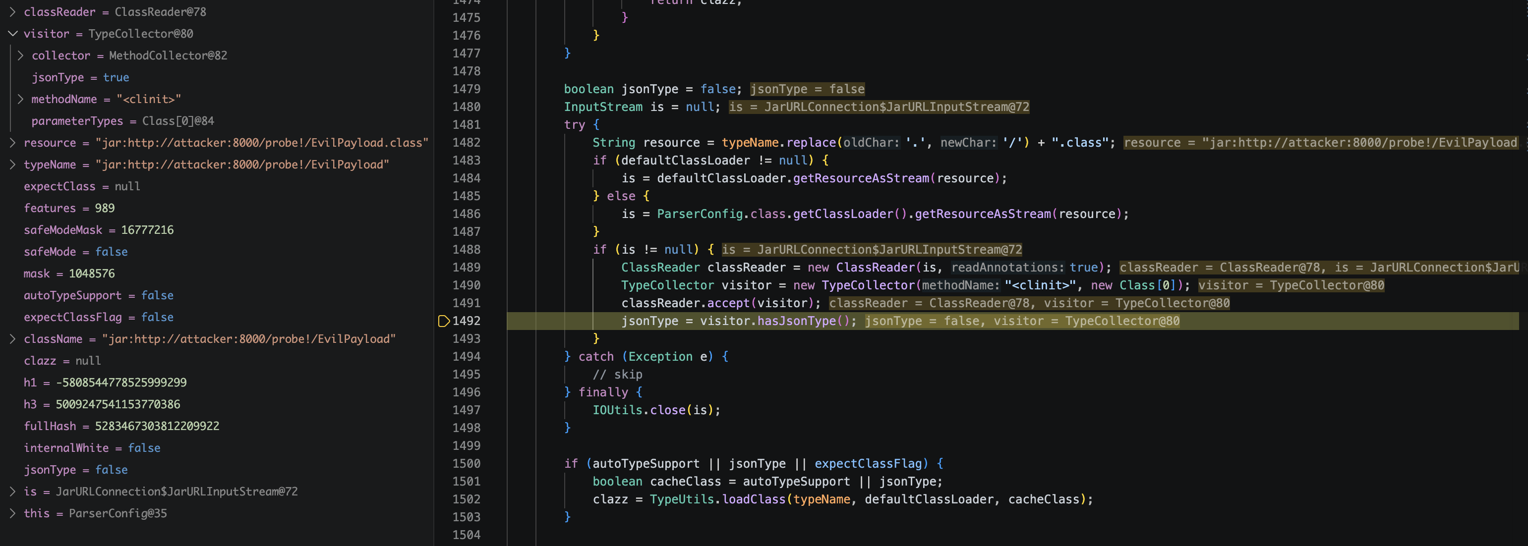Expand the className variable entry

tap(12, 339)
